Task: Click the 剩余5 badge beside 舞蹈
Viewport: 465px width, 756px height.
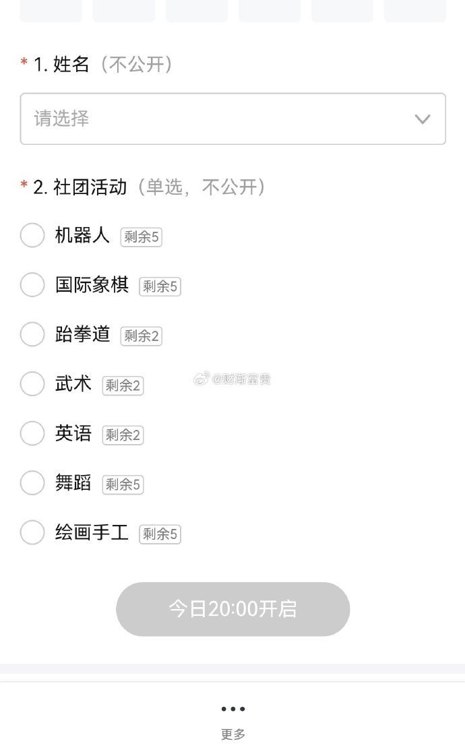Action: pyautogui.click(x=123, y=484)
